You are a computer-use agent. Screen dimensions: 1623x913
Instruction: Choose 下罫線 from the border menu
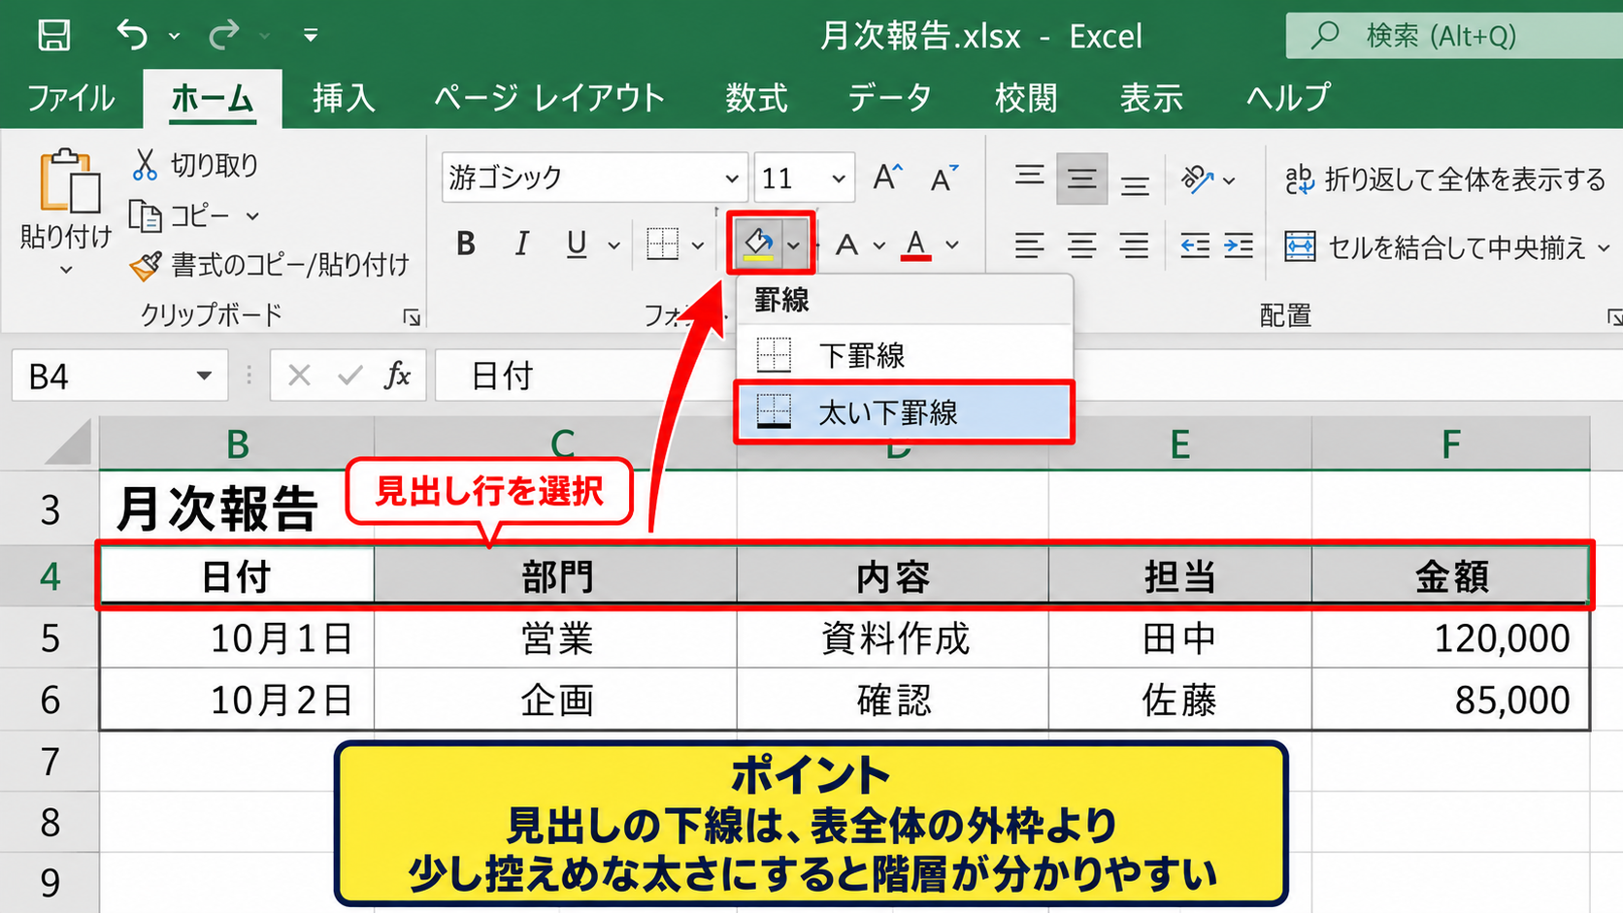[904, 355]
